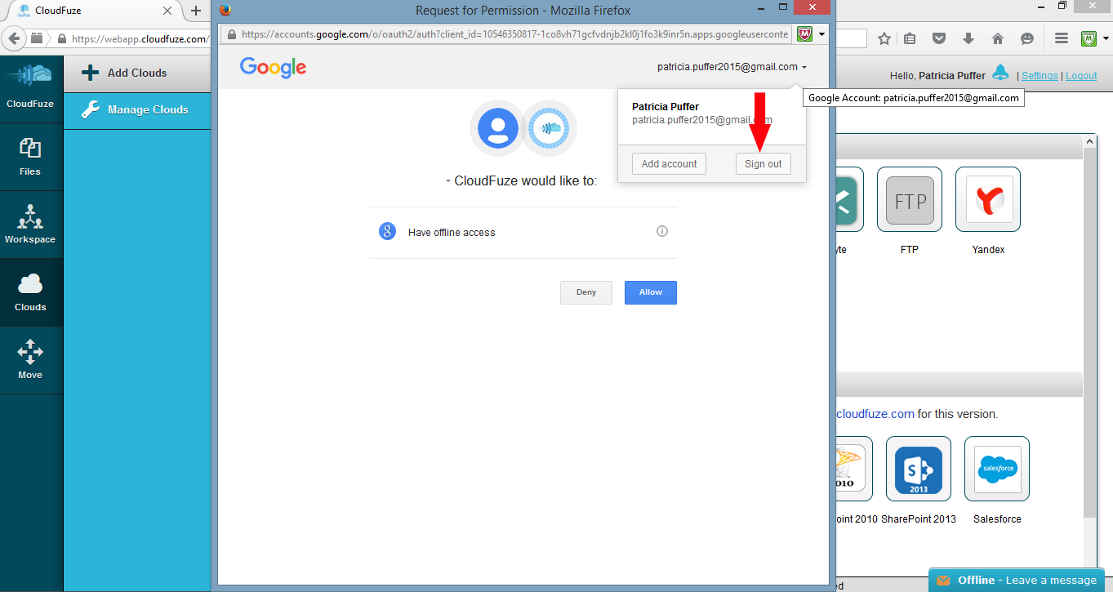Close the Request for Permission window
This screenshot has width=1113, height=592.
click(813, 7)
